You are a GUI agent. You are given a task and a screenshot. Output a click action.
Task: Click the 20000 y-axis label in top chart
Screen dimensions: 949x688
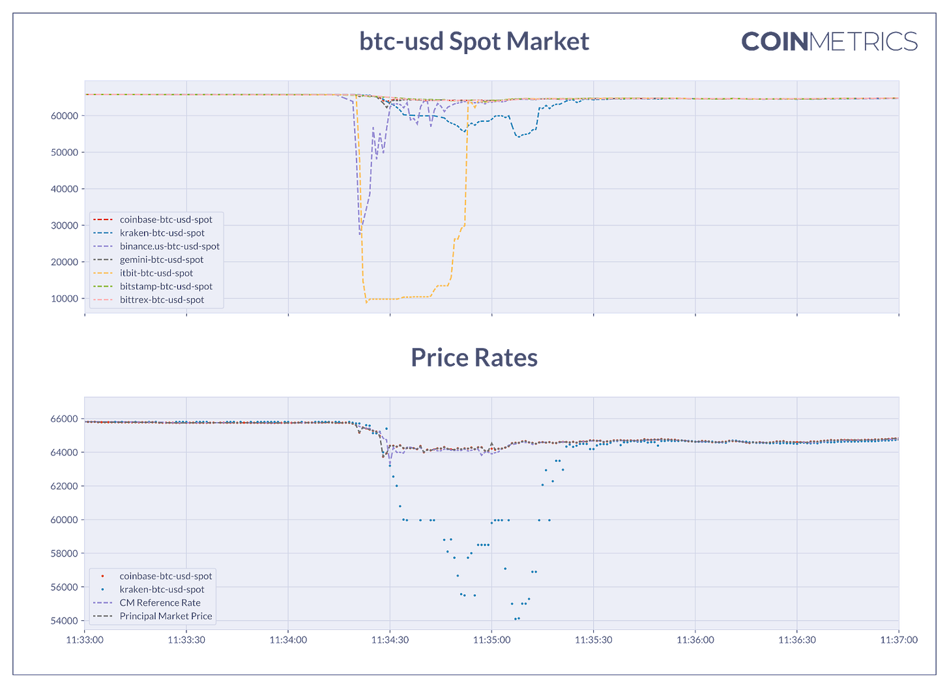(x=64, y=262)
